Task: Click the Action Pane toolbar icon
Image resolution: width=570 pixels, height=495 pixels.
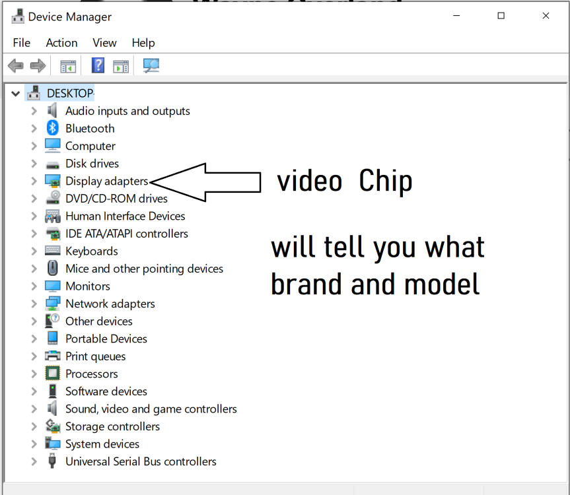Action: (120, 65)
